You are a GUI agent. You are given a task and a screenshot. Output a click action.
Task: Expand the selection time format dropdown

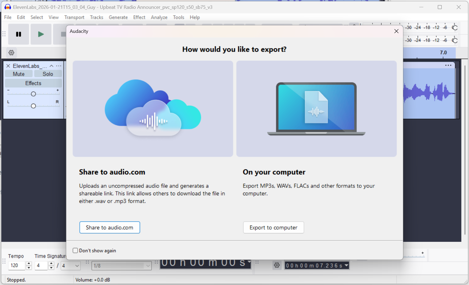(346, 265)
